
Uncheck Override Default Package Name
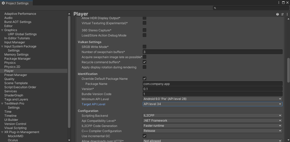tap(144, 79)
